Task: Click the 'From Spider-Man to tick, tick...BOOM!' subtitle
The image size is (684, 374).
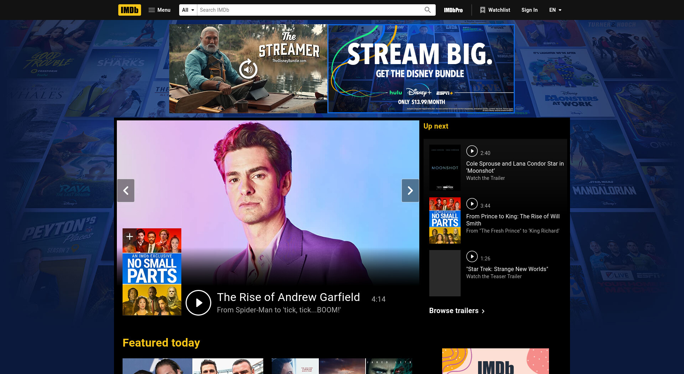Action: pyautogui.click(x=279, y=310)
